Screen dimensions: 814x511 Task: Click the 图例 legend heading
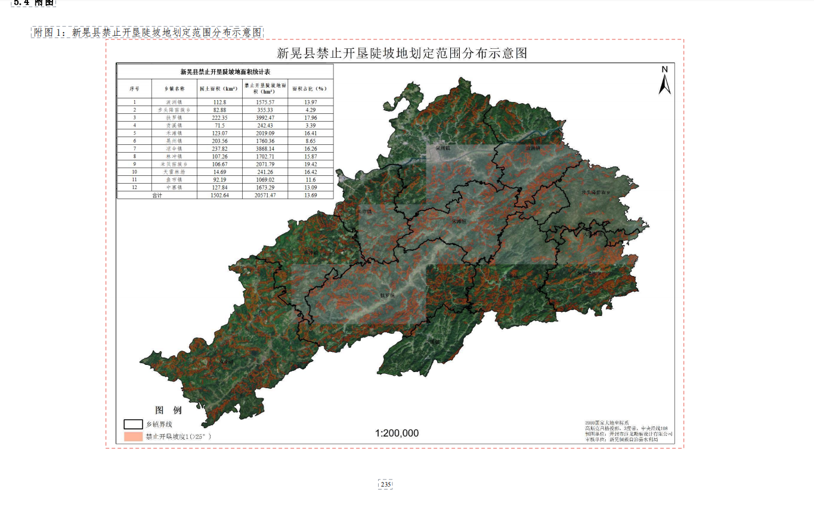pyautogui.click(x=168, y=411)
